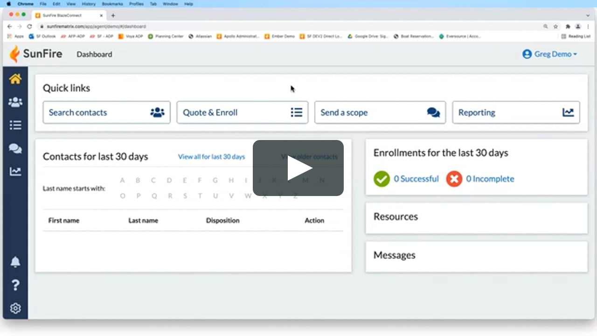Open Chrome Edit menu
Screen dimensions: 597x336
coord(56,4)
